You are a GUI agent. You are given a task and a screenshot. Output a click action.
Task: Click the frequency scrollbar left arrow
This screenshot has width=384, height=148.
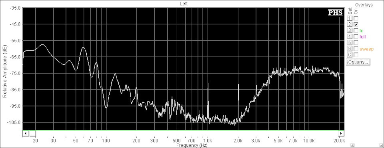(x=26, y=133)
